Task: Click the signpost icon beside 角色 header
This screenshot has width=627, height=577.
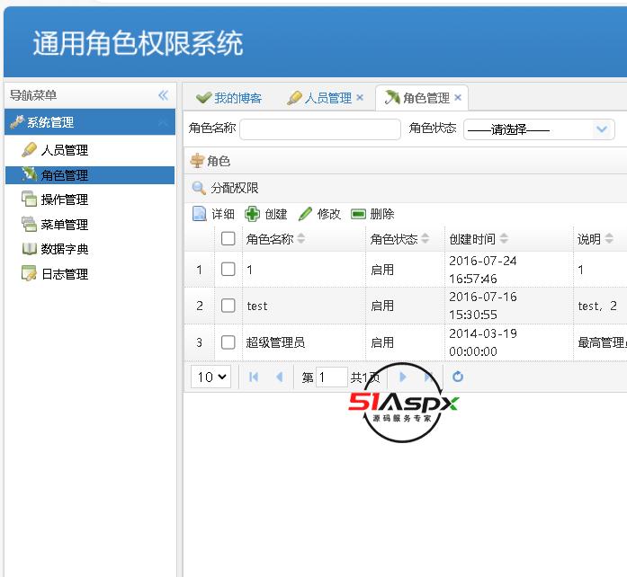Action: coord(197,161)
